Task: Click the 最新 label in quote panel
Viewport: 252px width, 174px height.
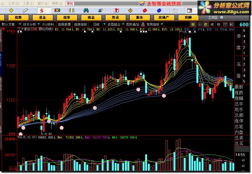Action: point(239,87)
